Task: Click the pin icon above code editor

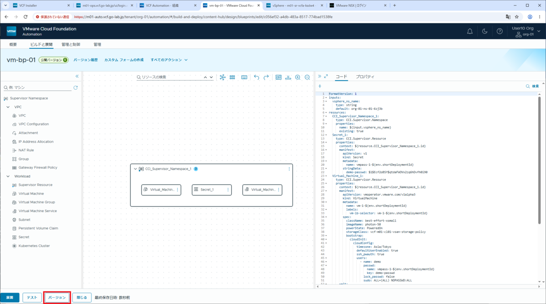Action: 320,86
